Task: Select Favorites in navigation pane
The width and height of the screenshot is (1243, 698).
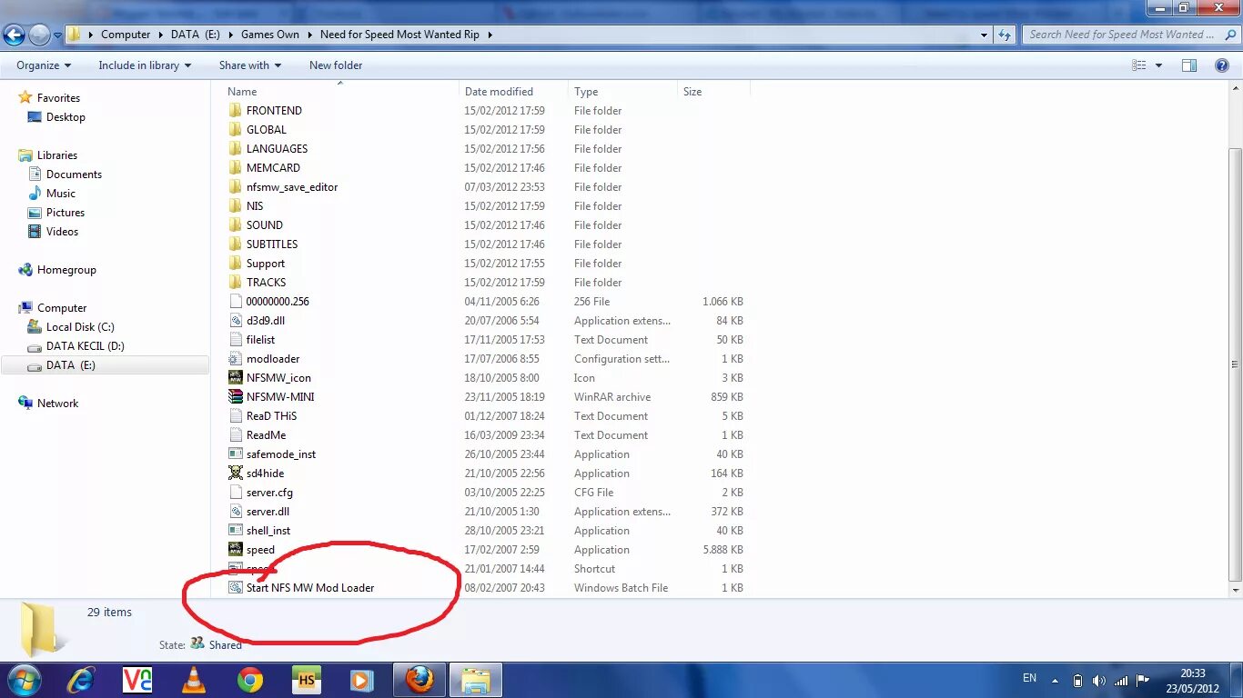Action: 58,98
